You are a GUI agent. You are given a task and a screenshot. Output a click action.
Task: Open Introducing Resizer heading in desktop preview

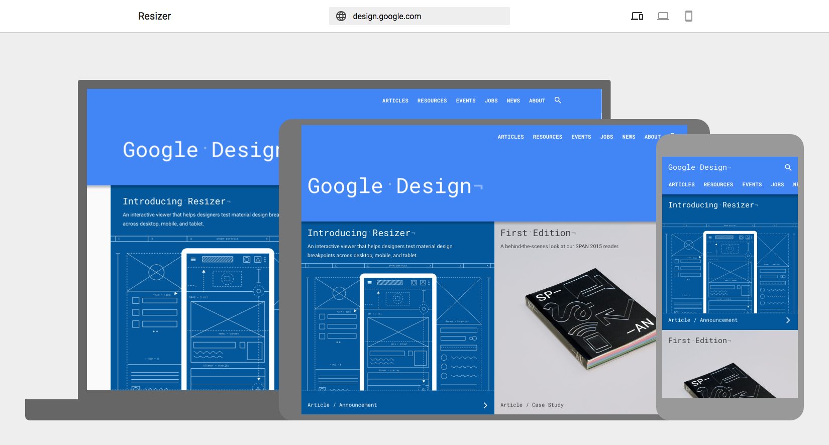[176, 201]
